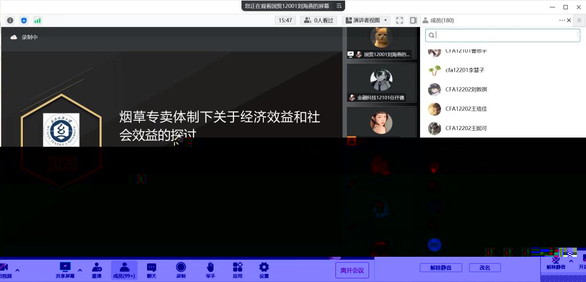Viewport: 586px width, 282px height.
Task: Click the Share Screen (共享屏幕) icon
Action: coord(65,267)
